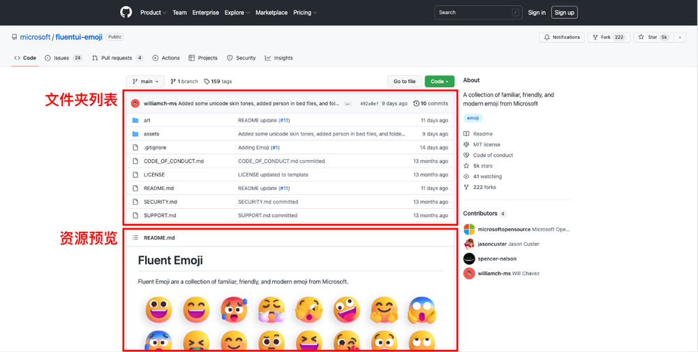
Task: Open commit hash 492a0ef
Action: tap(369, 103)
